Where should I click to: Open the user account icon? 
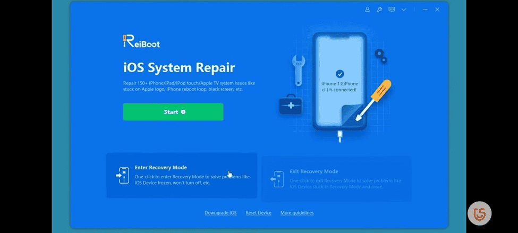367,10
